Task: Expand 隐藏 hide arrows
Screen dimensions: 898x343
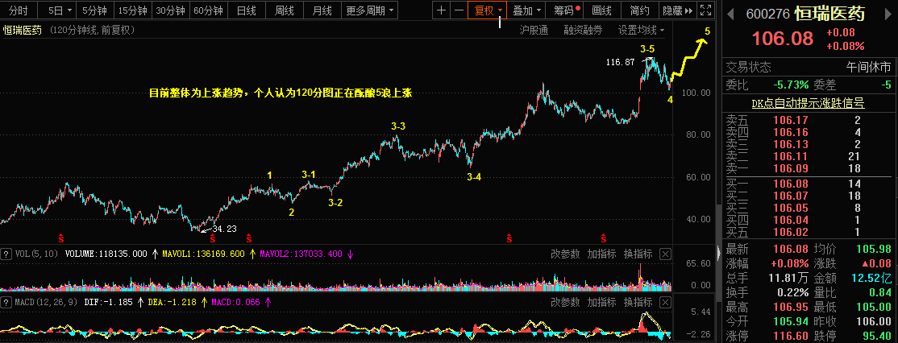Action: 677,10
